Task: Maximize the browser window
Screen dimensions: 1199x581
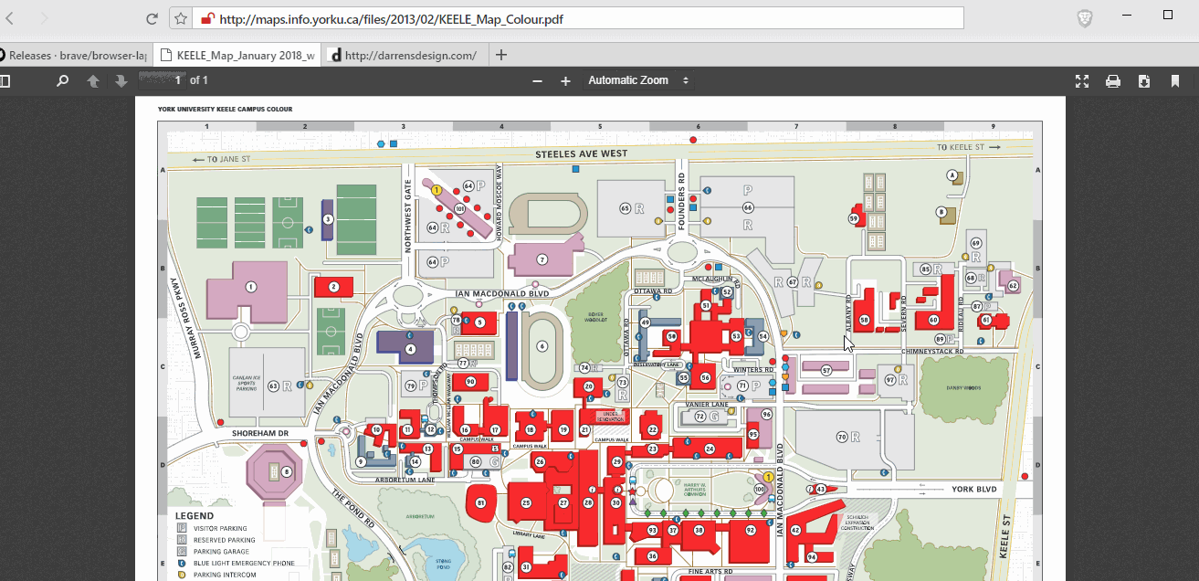Action: point(1168,15)
